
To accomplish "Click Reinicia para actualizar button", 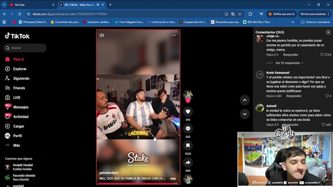I will click(x=315, y=14).
